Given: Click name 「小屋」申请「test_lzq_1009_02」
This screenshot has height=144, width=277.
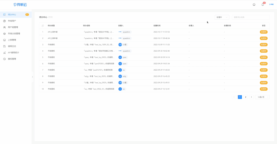Looking at the screenshot, I should 99,45.
